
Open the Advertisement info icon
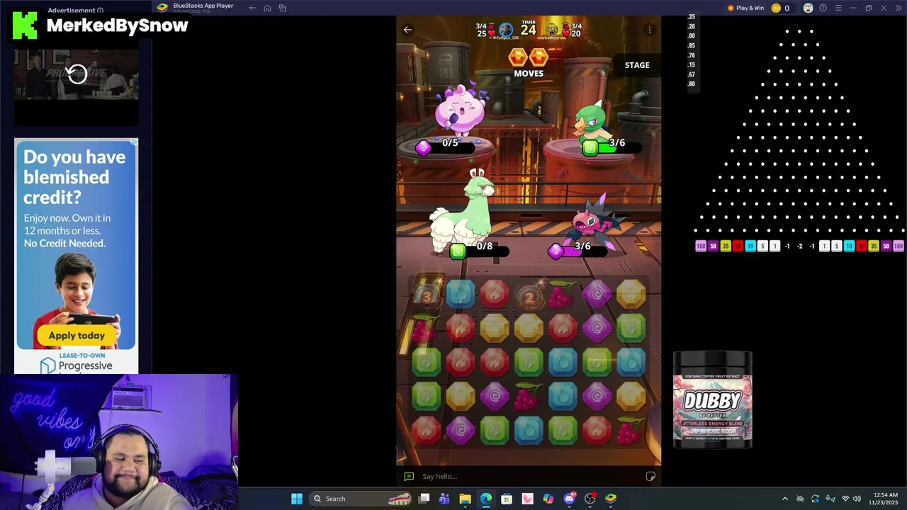coord(100,11)
